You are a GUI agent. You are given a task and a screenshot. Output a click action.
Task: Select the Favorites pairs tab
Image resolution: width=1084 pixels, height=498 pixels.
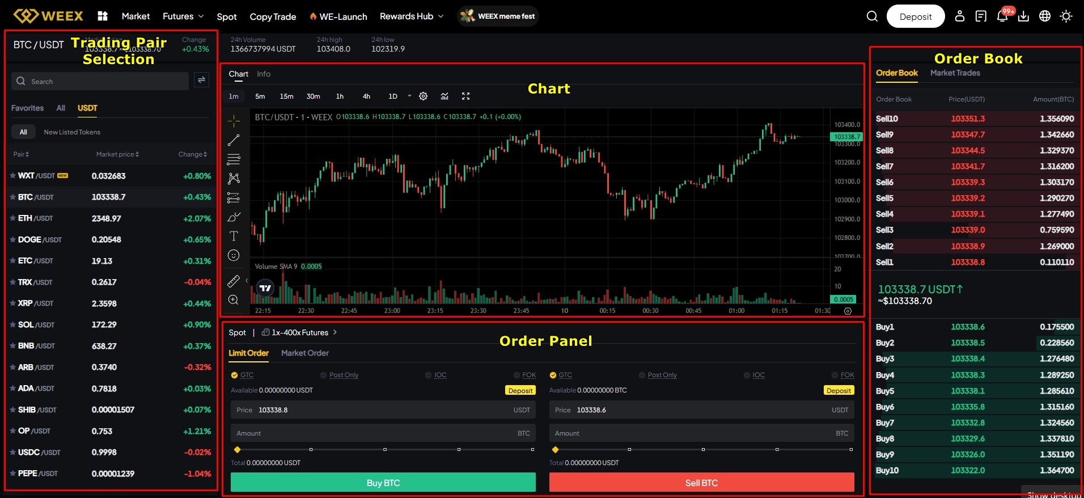coord(27,108)
